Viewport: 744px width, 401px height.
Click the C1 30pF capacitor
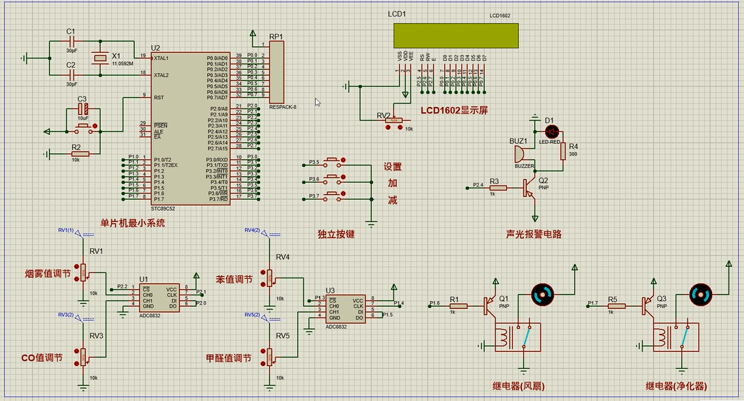point(71,41)
